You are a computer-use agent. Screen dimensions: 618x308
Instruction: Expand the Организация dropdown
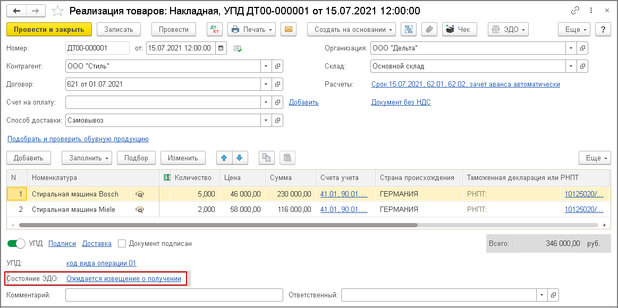point(571,48)
